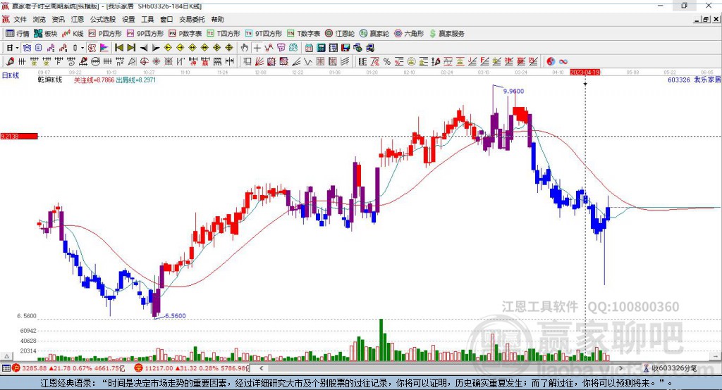Open the 9T四方形 tool
The width and height of the screenshot is (722, 390).
(x=264, y=34)
